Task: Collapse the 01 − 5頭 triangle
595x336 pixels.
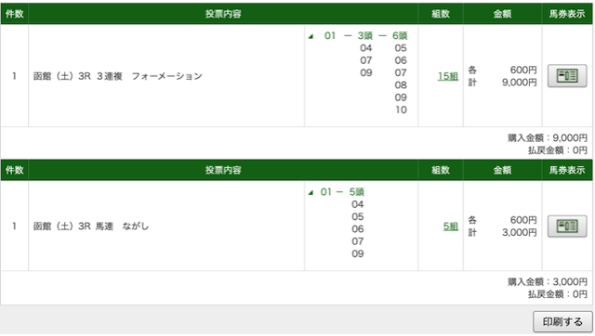Action: (x=311, y=192)
